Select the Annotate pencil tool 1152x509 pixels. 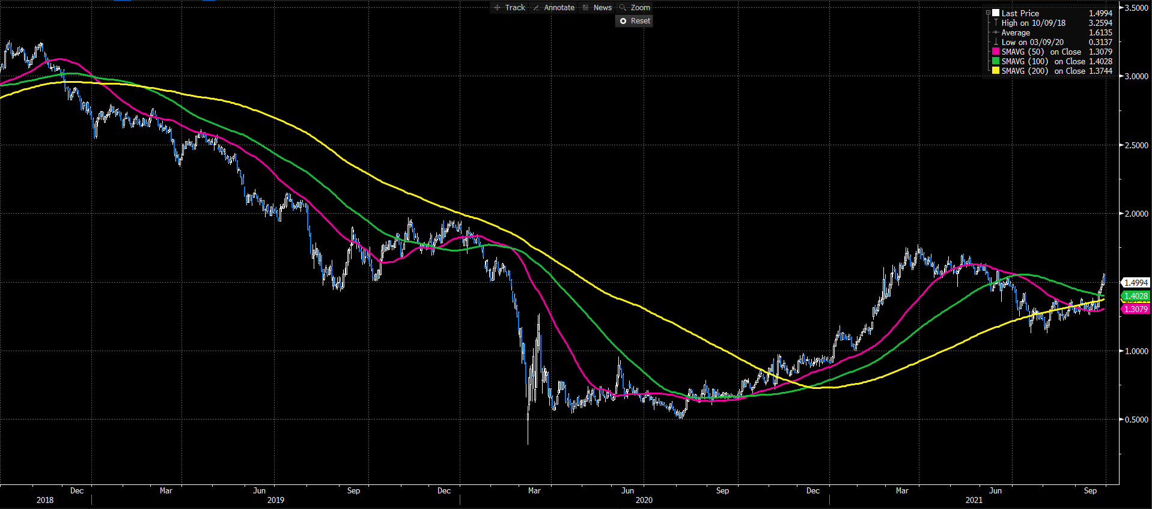pos(553,8)
